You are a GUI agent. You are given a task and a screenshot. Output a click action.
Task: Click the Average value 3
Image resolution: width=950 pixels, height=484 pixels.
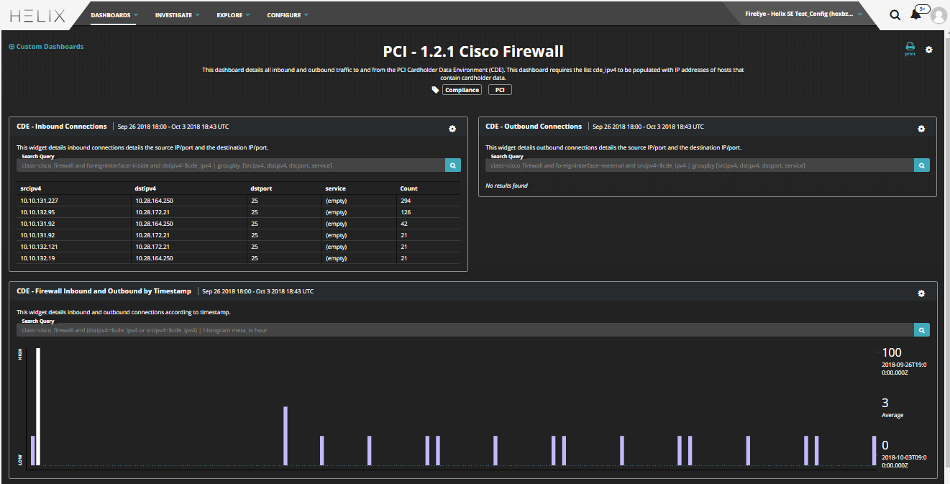point(885,403)
